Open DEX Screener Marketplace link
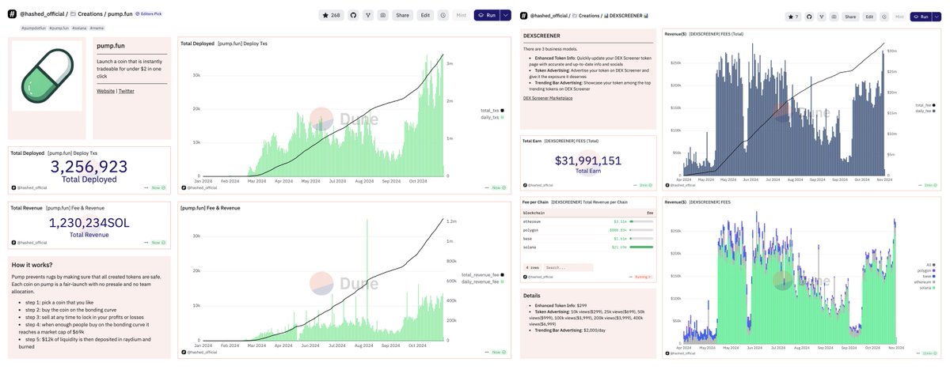Viewport: 950px width, 370px height. point(548,98)
